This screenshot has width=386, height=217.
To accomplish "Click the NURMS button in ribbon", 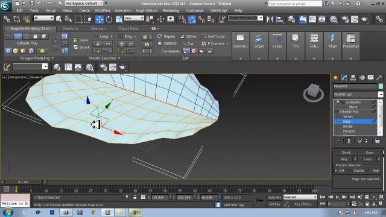I will coord(167,43).
